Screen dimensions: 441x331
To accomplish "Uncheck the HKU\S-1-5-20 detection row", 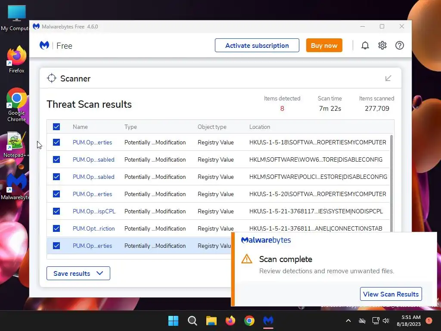I will 56,194.
